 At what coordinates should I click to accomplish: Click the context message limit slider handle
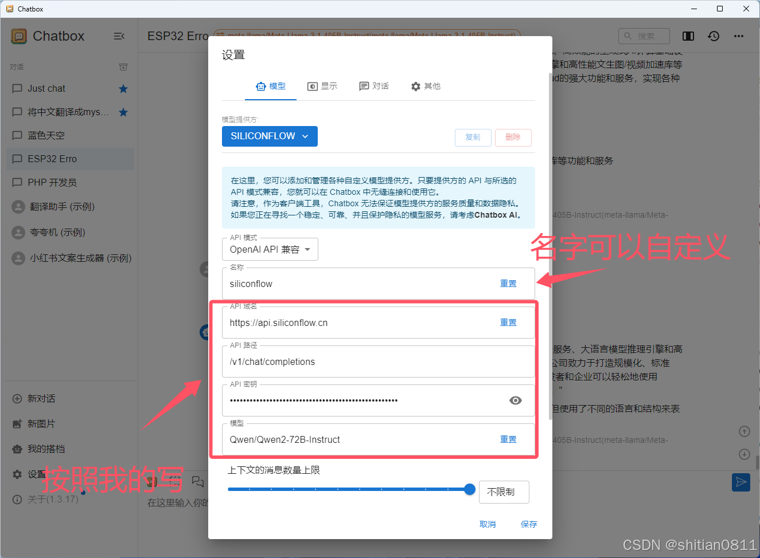point(470,489)
